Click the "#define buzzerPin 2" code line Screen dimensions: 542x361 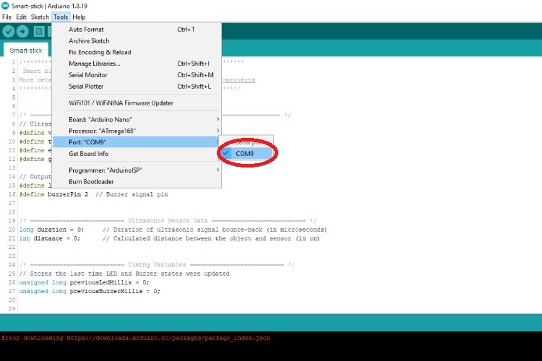click(x=53, y=194)
